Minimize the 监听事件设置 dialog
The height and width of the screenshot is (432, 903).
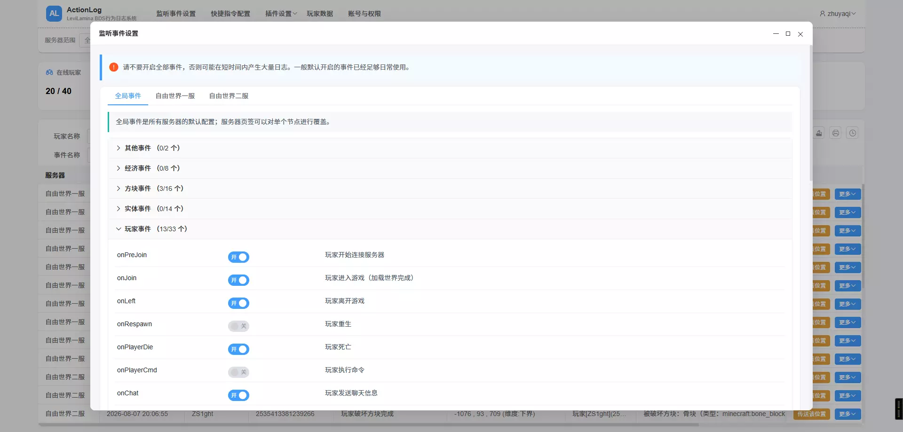point(776,34)
